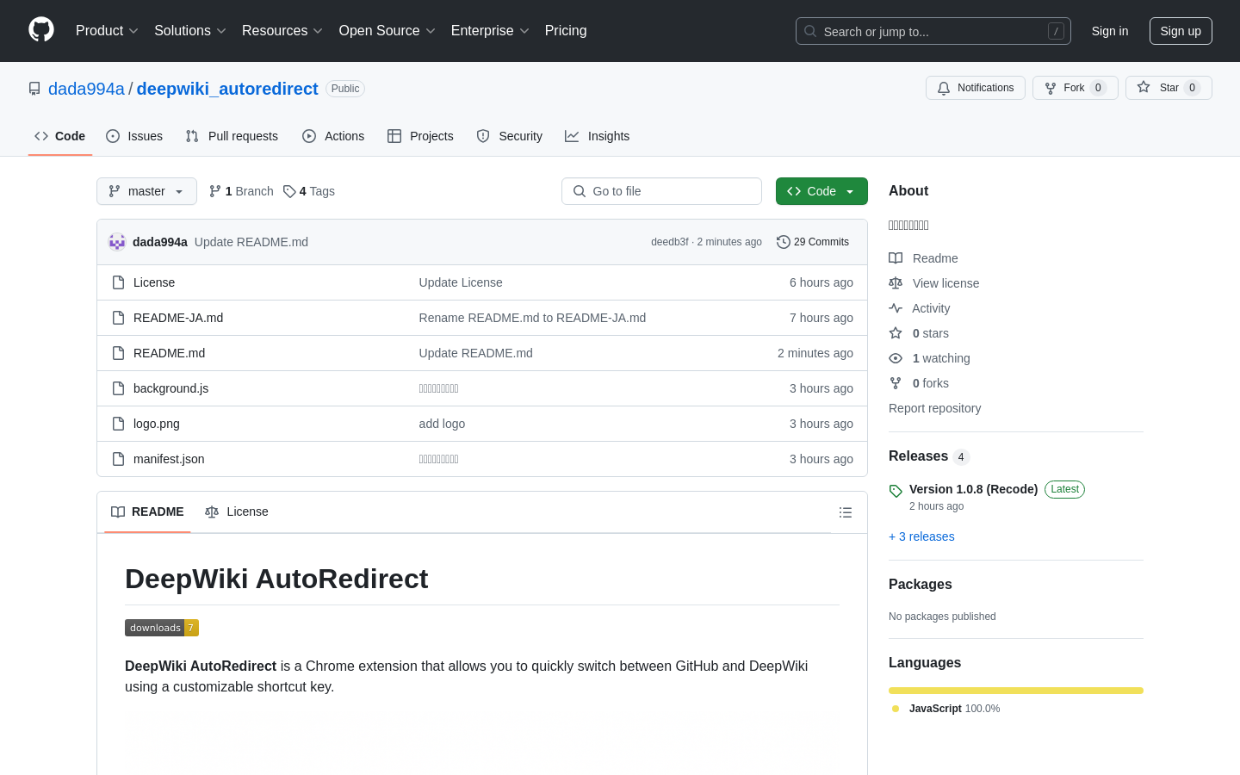Click the Notifications bell icon
Image resolution: width=1240 pixels, height=775 pixels.
click(x=944, y=88)
